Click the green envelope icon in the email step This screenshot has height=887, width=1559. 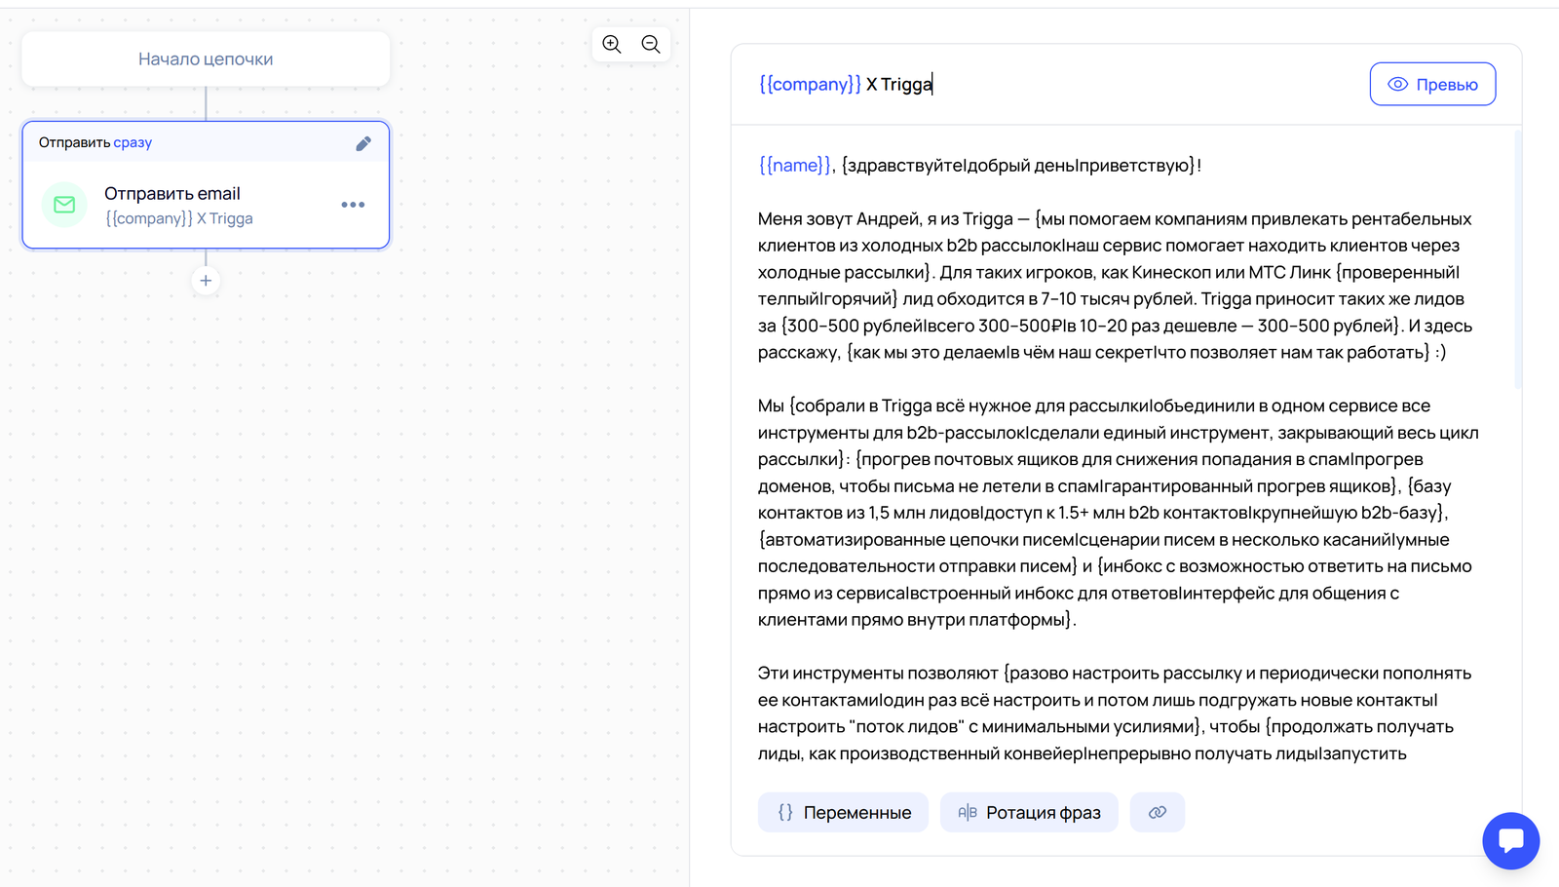pyautogui.click(x=64, y=205)
